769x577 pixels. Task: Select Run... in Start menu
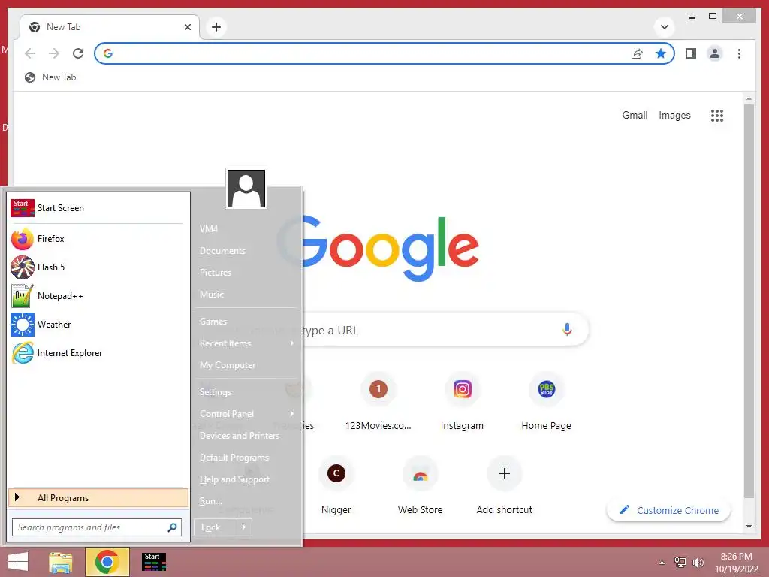(x=211, y=501)
